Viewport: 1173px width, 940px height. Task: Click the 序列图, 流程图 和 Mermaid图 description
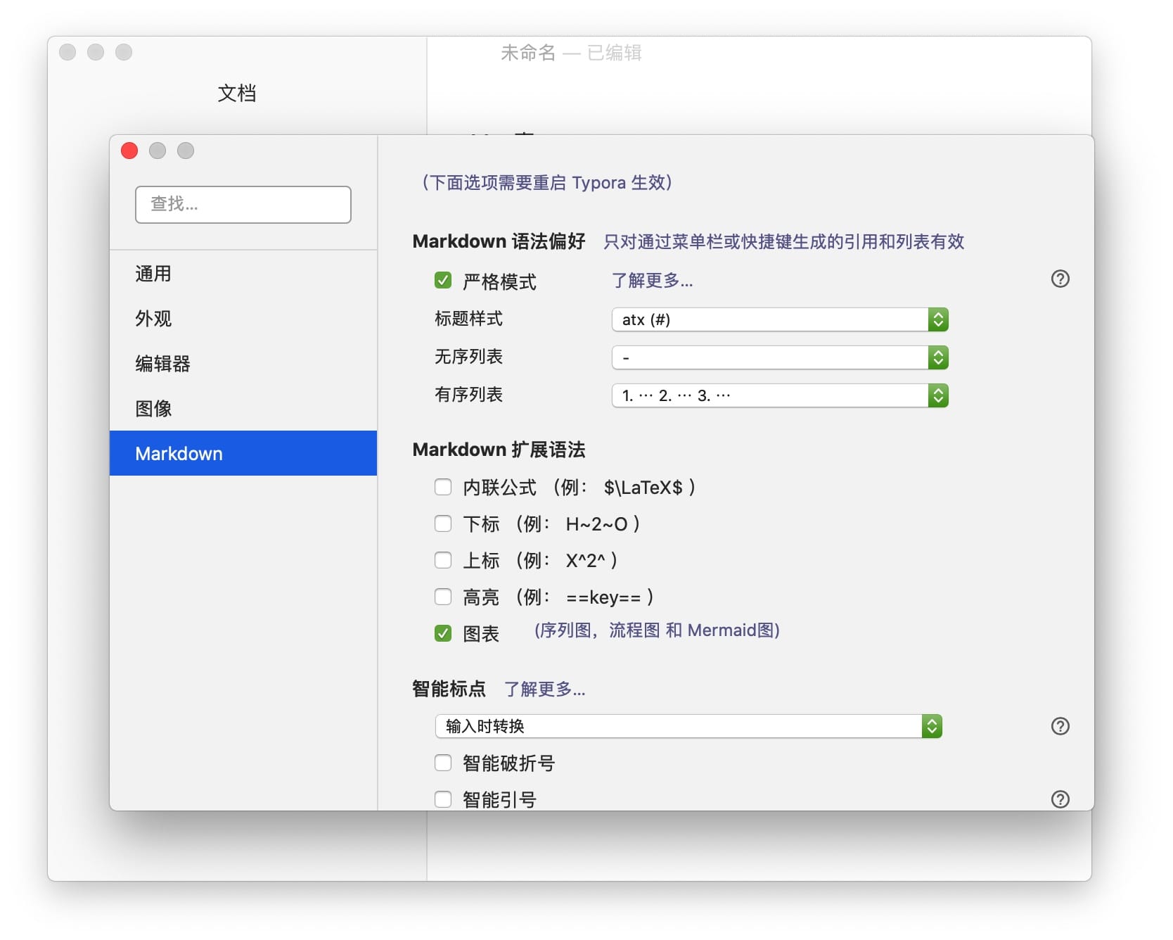pyautogui.click(x=657, y=630)
